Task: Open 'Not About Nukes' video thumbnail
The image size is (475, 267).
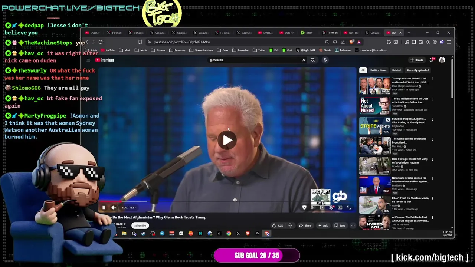Action: point(375,106)
